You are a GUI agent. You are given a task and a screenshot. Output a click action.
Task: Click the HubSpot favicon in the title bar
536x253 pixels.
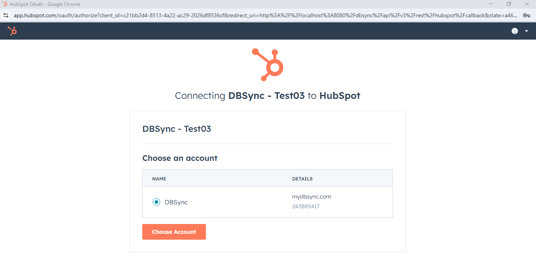point(5,4)
